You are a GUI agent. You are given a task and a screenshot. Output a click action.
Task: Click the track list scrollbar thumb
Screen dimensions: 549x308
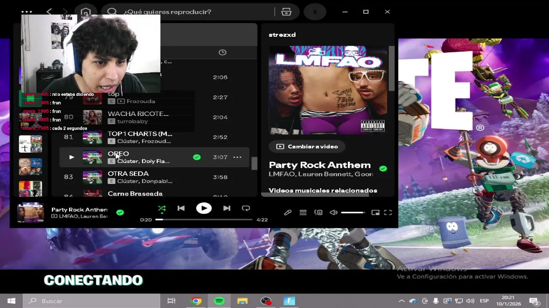coord(254,163)
